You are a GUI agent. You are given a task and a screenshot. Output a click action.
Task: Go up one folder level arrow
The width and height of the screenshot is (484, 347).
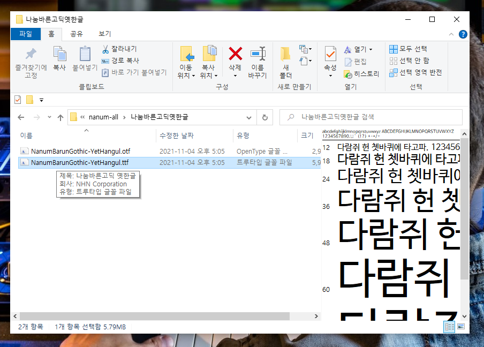click(61, 117)
